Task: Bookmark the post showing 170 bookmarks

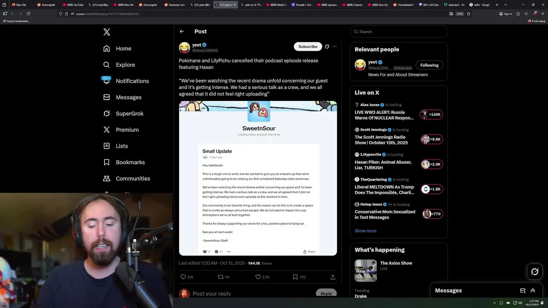Action: click(x=299, y=277)
